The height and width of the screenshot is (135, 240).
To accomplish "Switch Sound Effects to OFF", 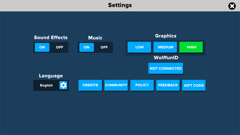I will click(59, 47).
